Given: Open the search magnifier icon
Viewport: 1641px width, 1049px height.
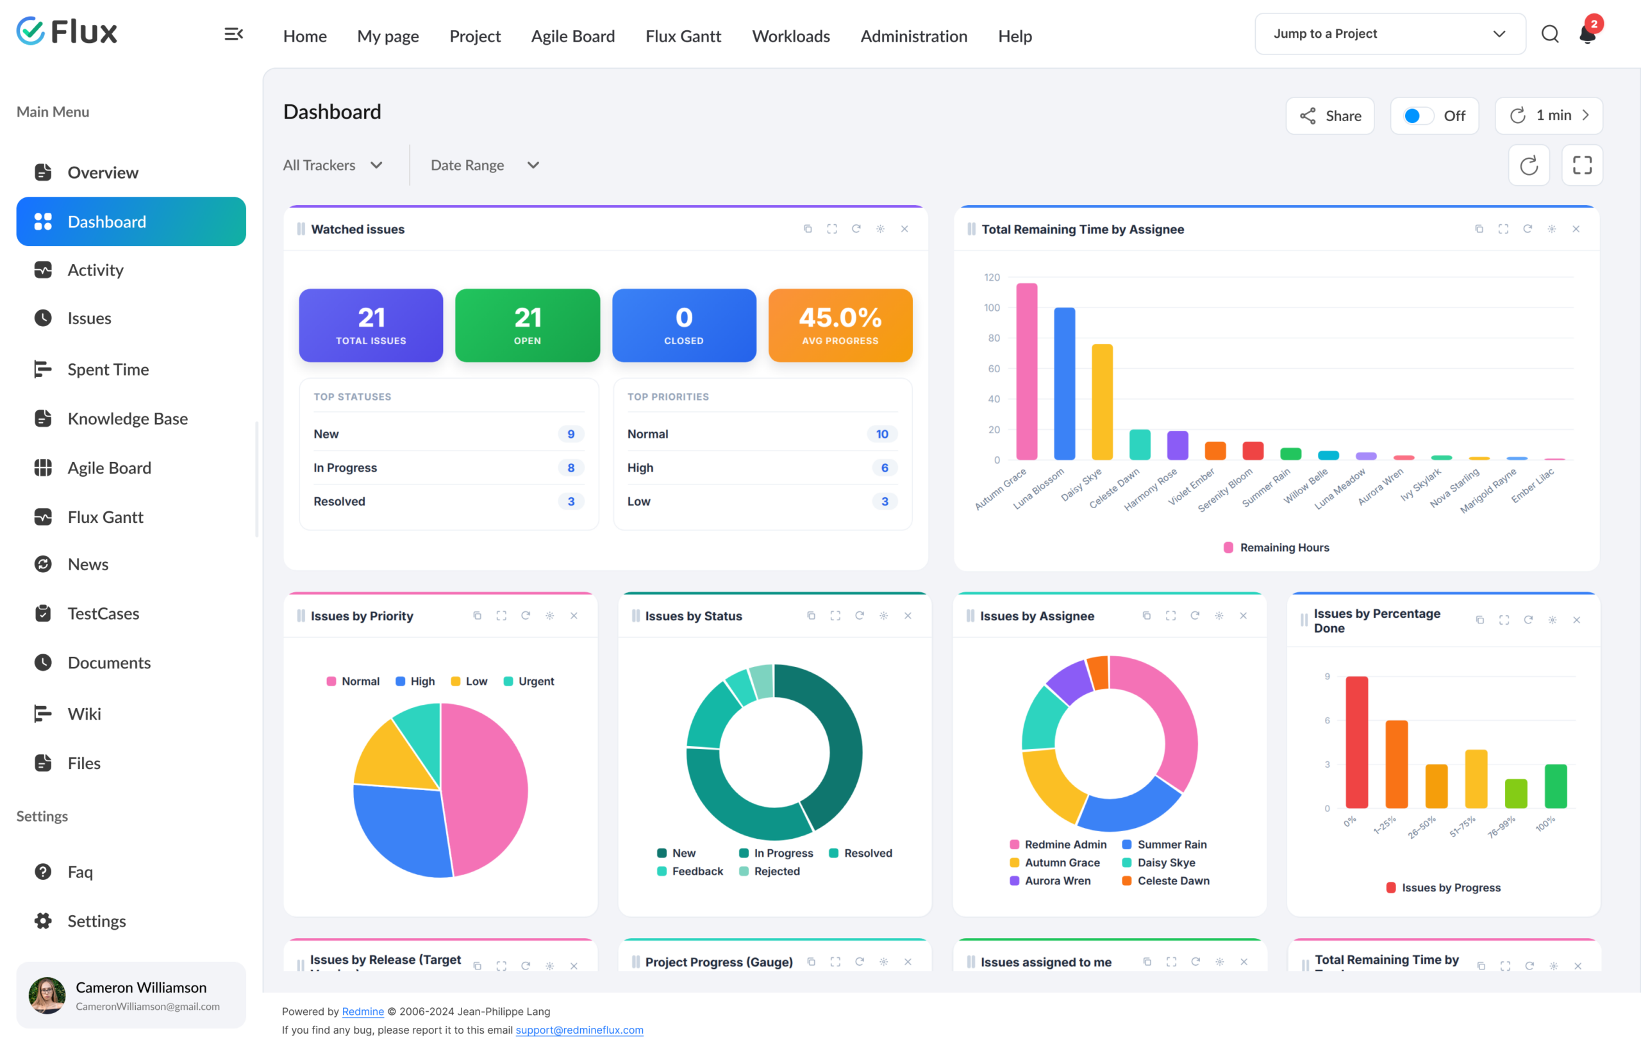Looking at the screenshot, I should 1550,34.
